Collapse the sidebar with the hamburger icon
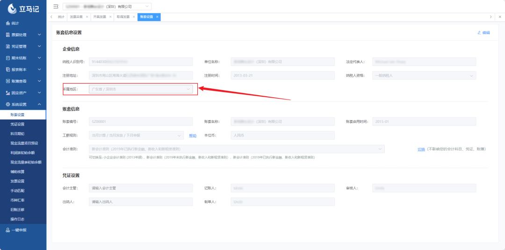The height and width of the screenshot is (250, 505). click(x=56, y=7)
